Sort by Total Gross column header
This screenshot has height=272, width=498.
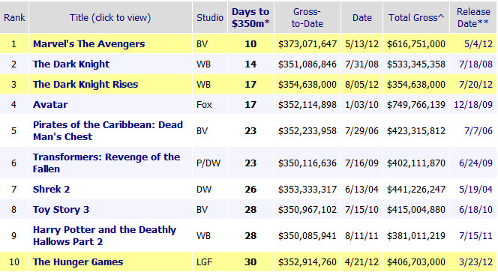click(x=416, y=18)
